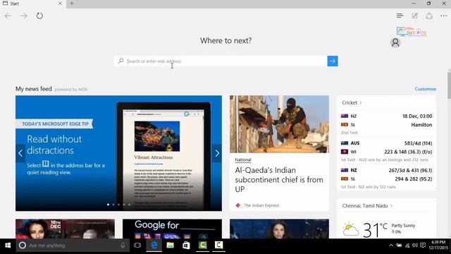The image size is (451, 254).
Task: Open the Share icon in Edge toolbar
Action: (429, 16)
